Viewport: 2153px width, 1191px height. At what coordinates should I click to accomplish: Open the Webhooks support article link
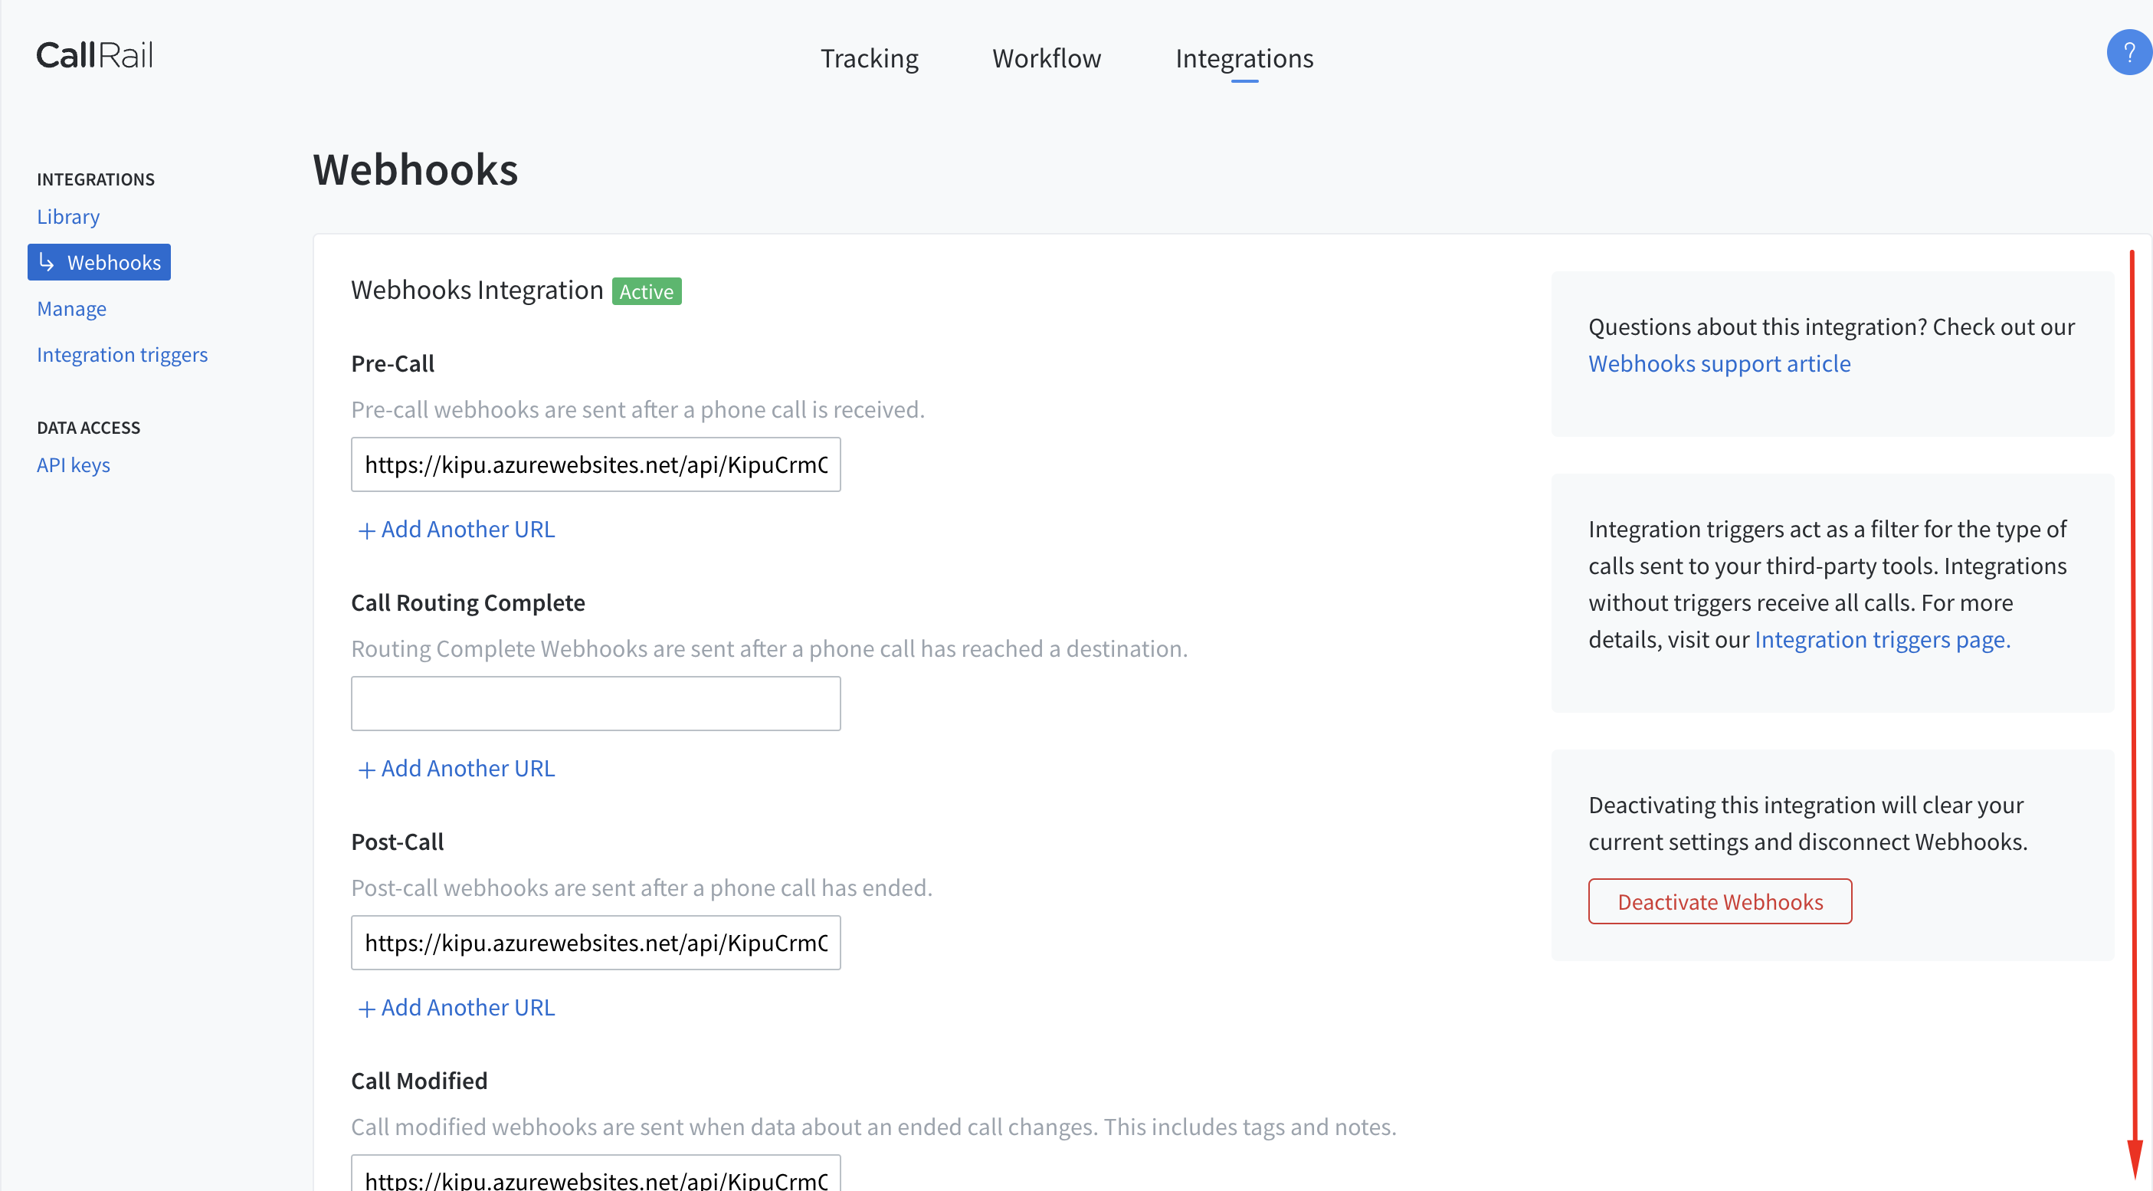point(1719,363)
